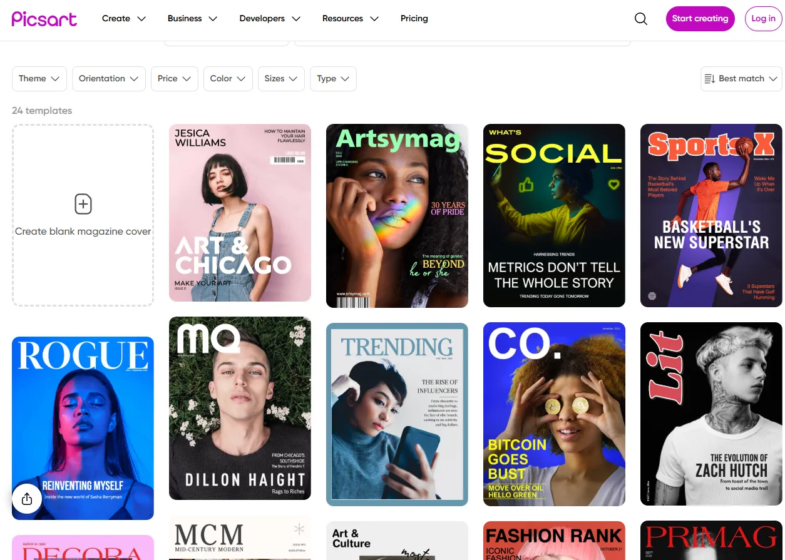The width and height of the screenshot is (785, 560).
Task: Open the ROGUE magazine cover template
Action: pyautogui.click(x=83, y=428)
